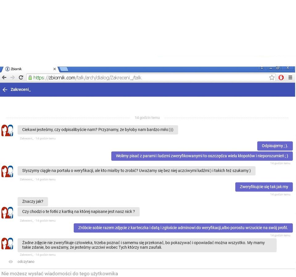This screenshot has height=277, width=296.
Task: Reload the page with the refresh icon
Action: click(x=21, y=78)
